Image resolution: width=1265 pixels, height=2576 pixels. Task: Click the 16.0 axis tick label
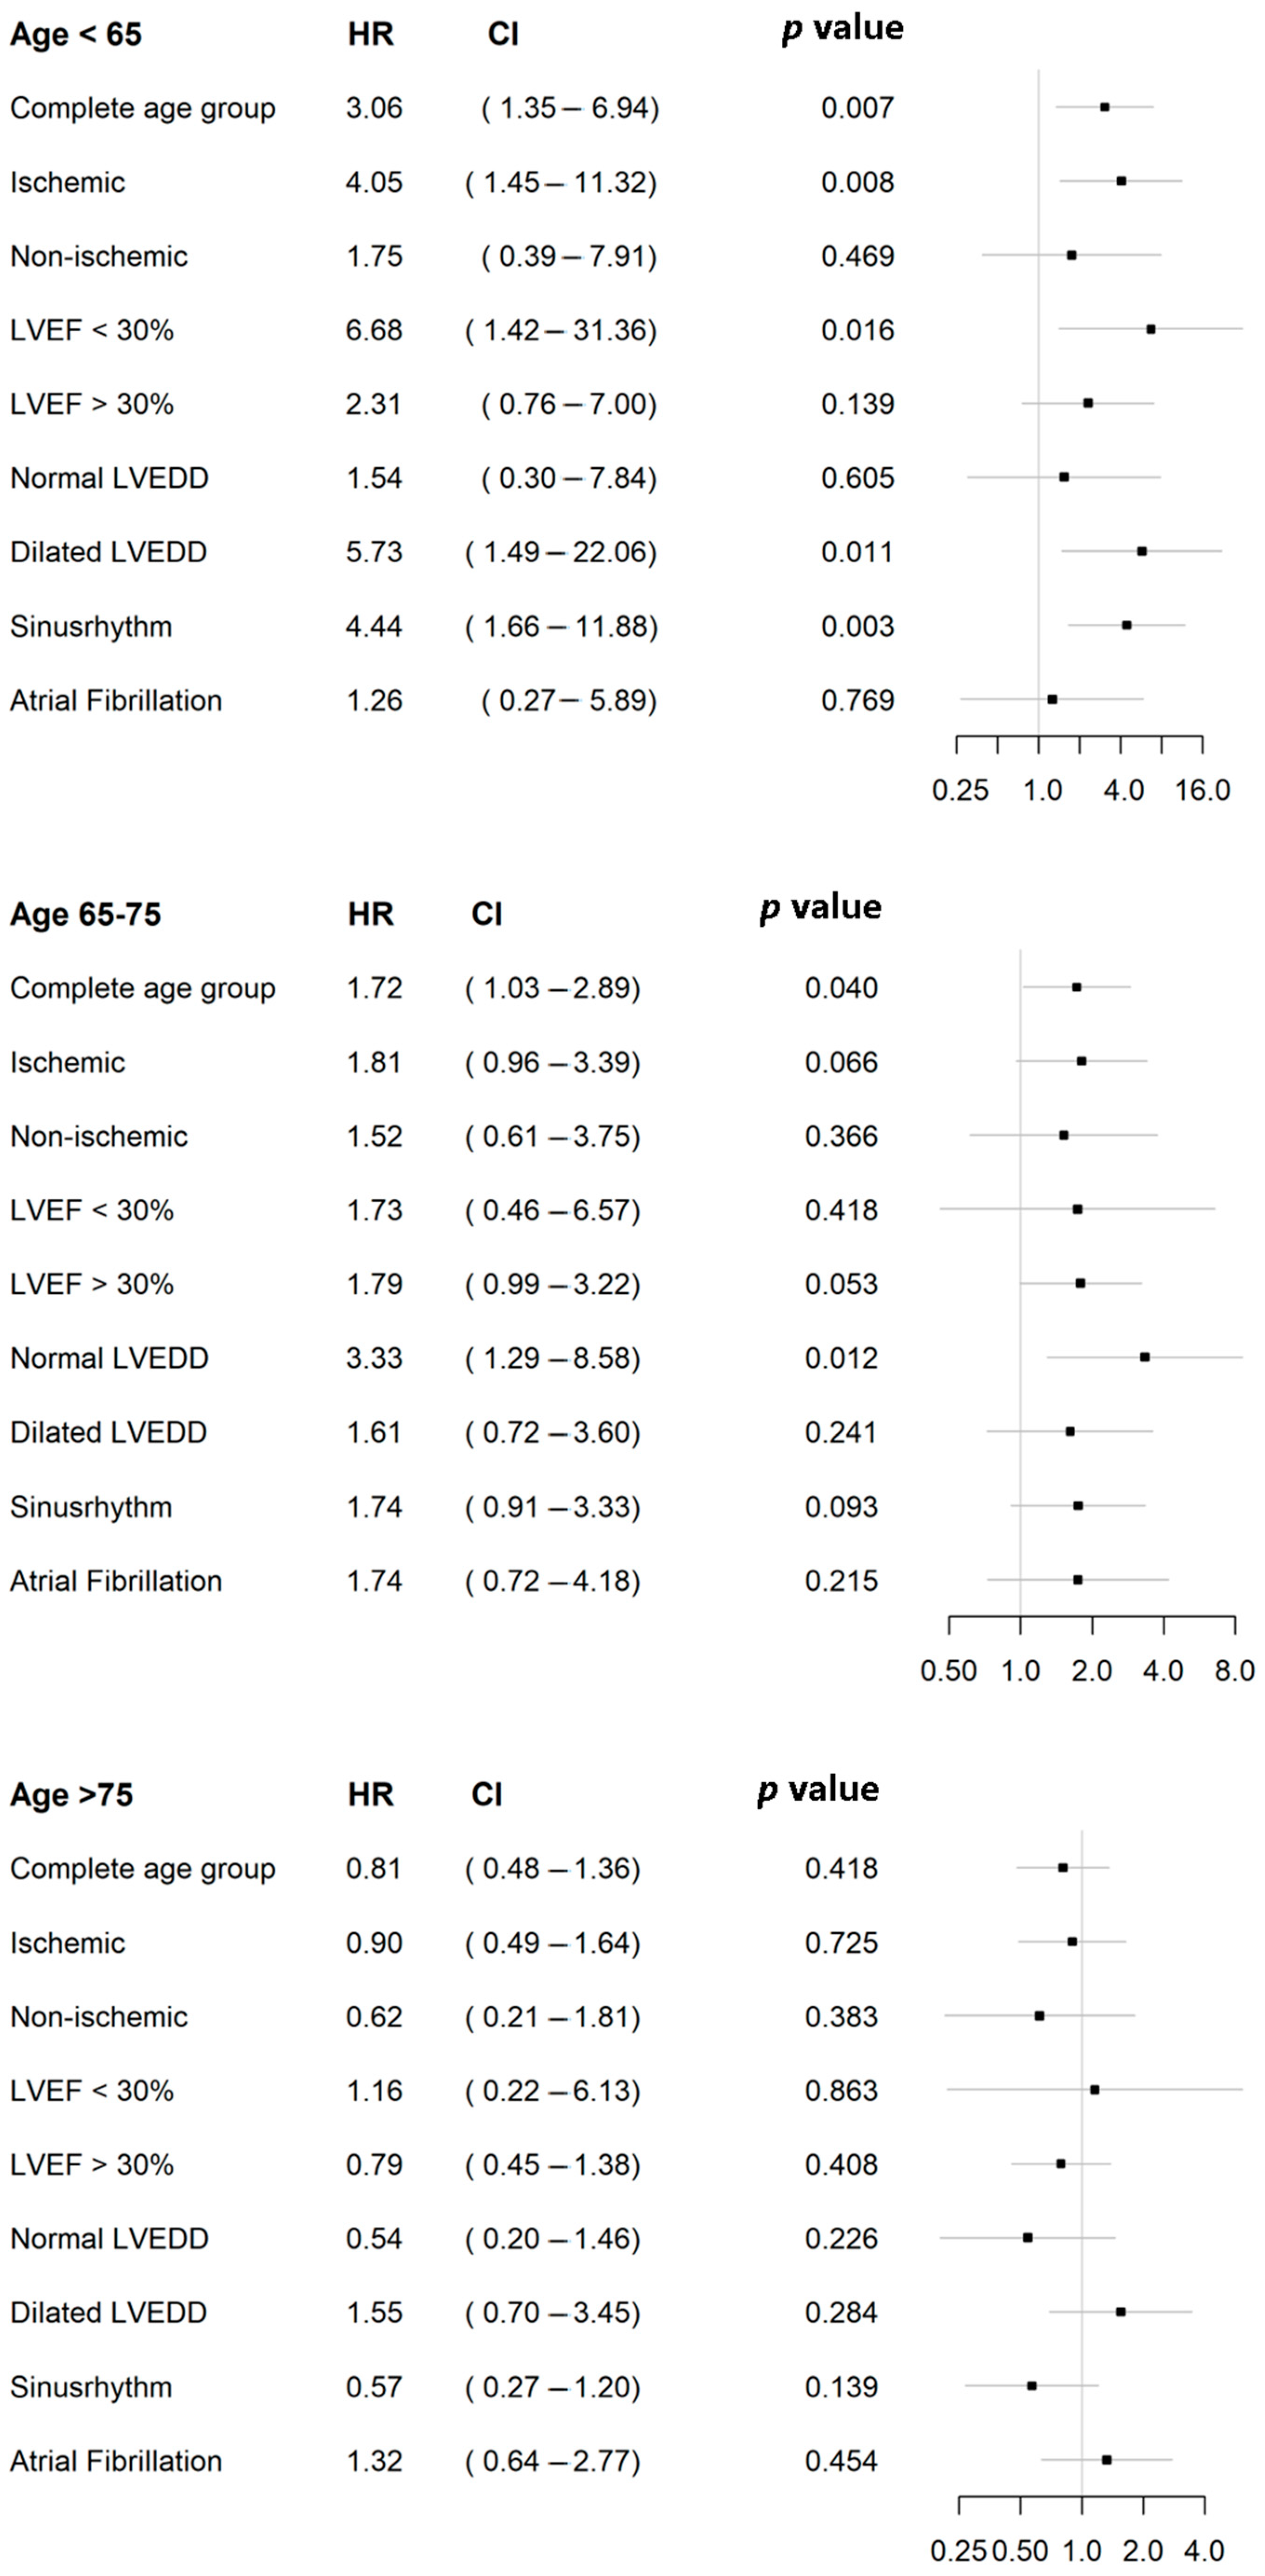click(1202, 791)
